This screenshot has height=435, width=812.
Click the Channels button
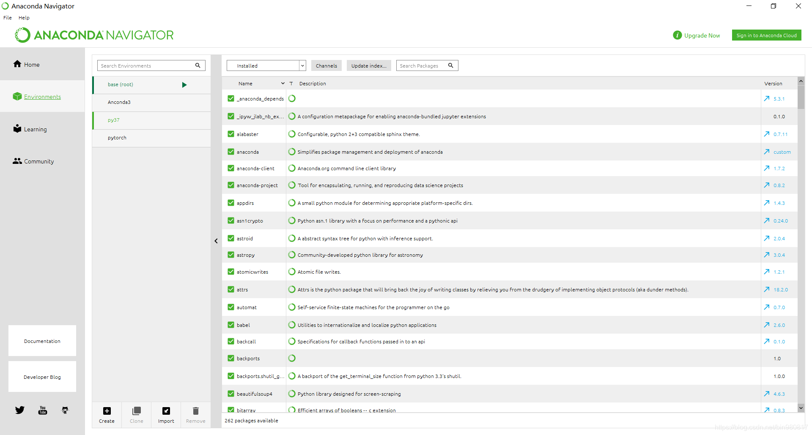(326, 65)
